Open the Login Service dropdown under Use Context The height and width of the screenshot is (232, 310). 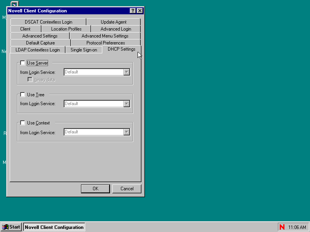click(127, 132)
